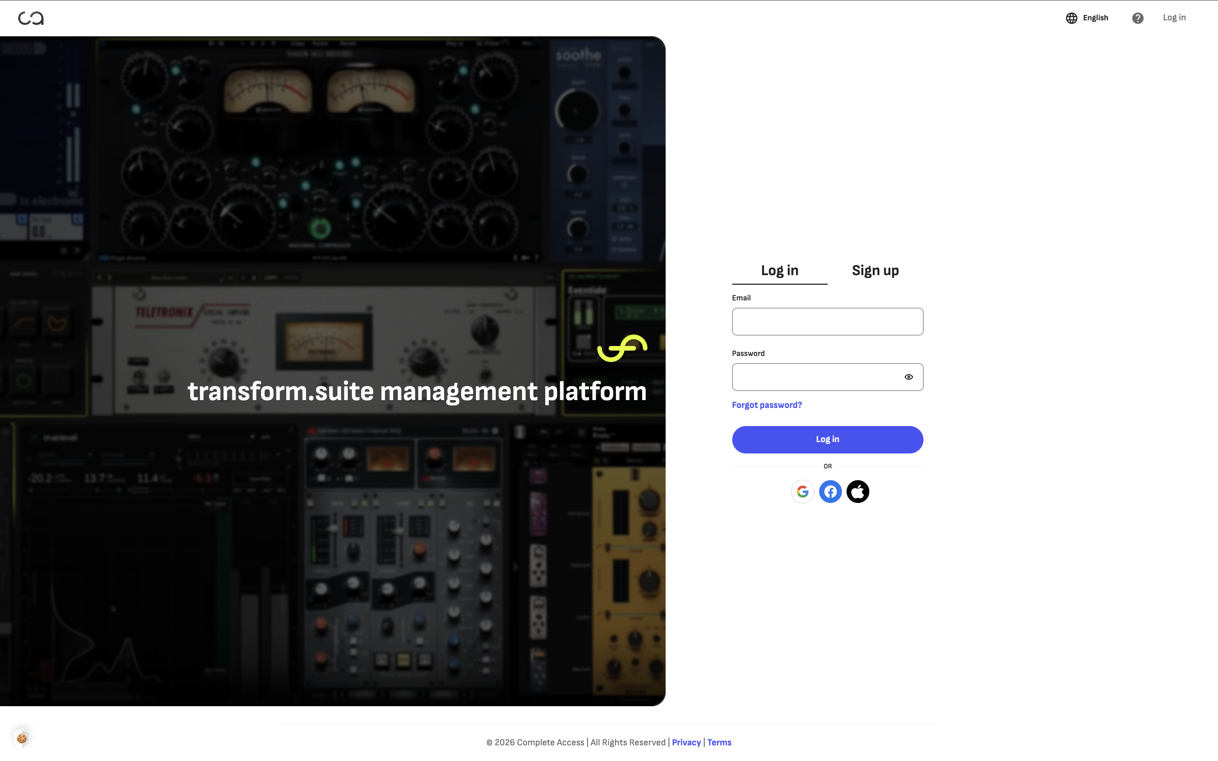Sign in with the Facebook icon

point(830,491)
